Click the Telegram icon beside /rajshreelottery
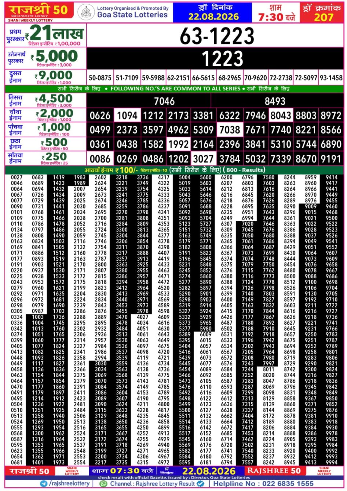The width and height of the screenshot is (347, 491). pos(44,484)
